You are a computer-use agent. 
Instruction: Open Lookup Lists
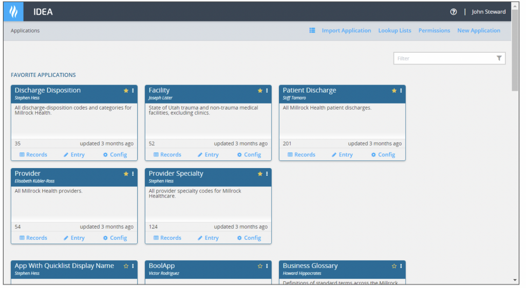pos(394,30)
